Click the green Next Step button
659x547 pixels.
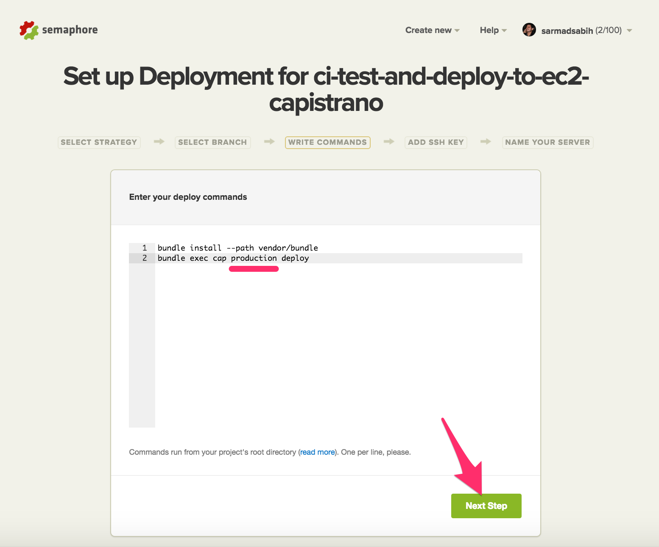click(486, 506)
